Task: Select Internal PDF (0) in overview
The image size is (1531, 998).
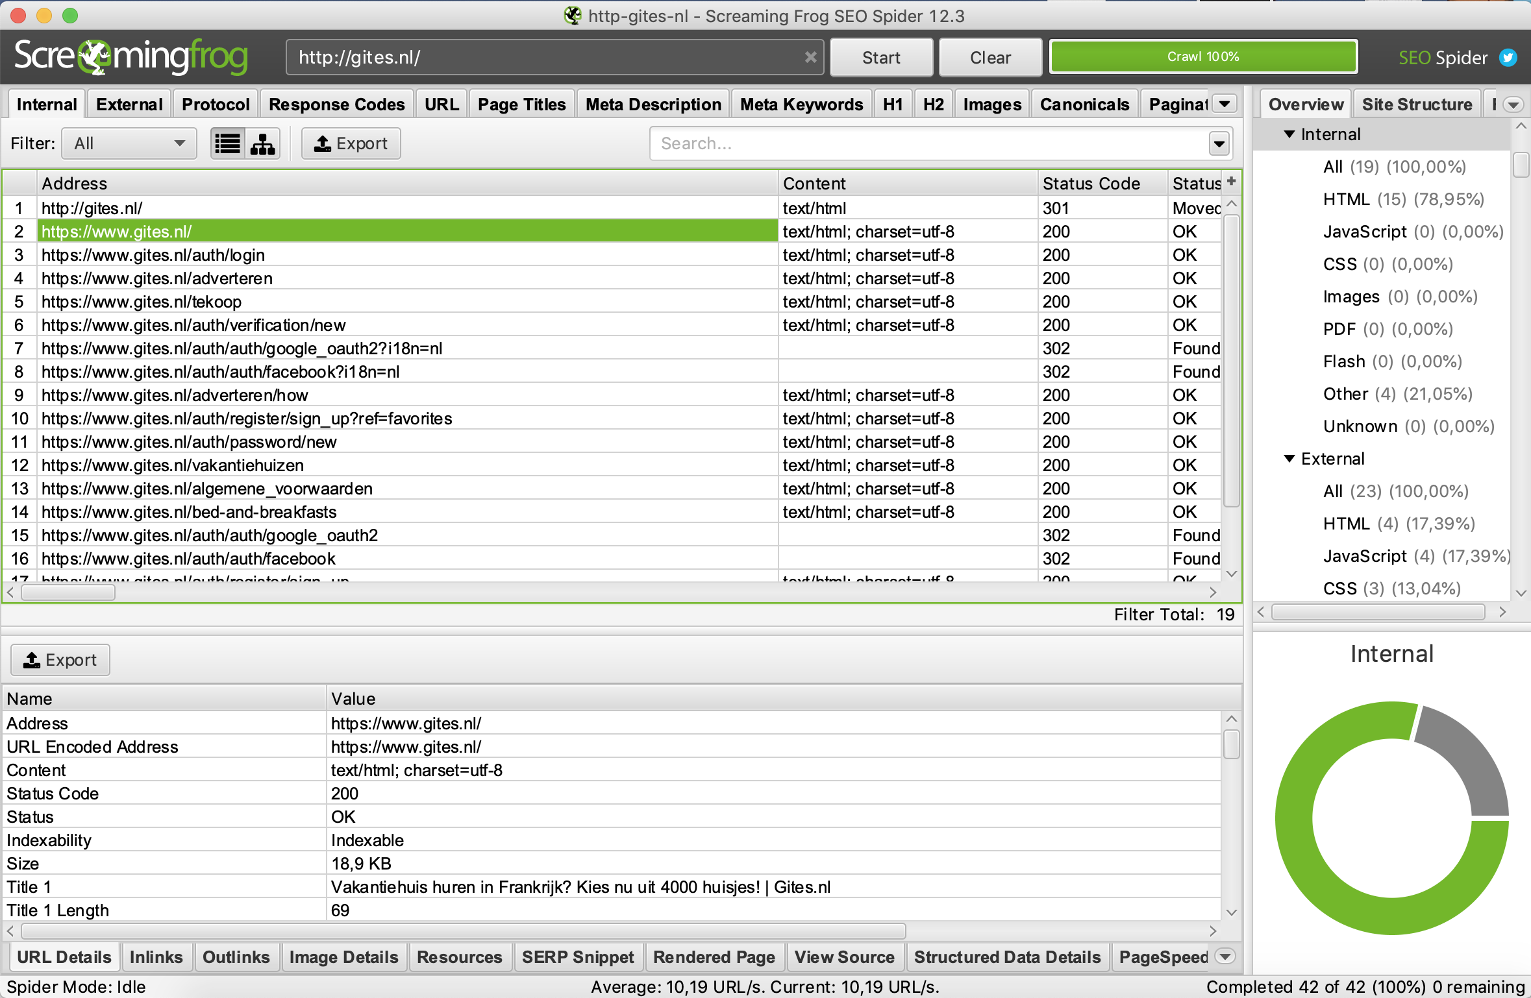Action: tap(1388, 329)
